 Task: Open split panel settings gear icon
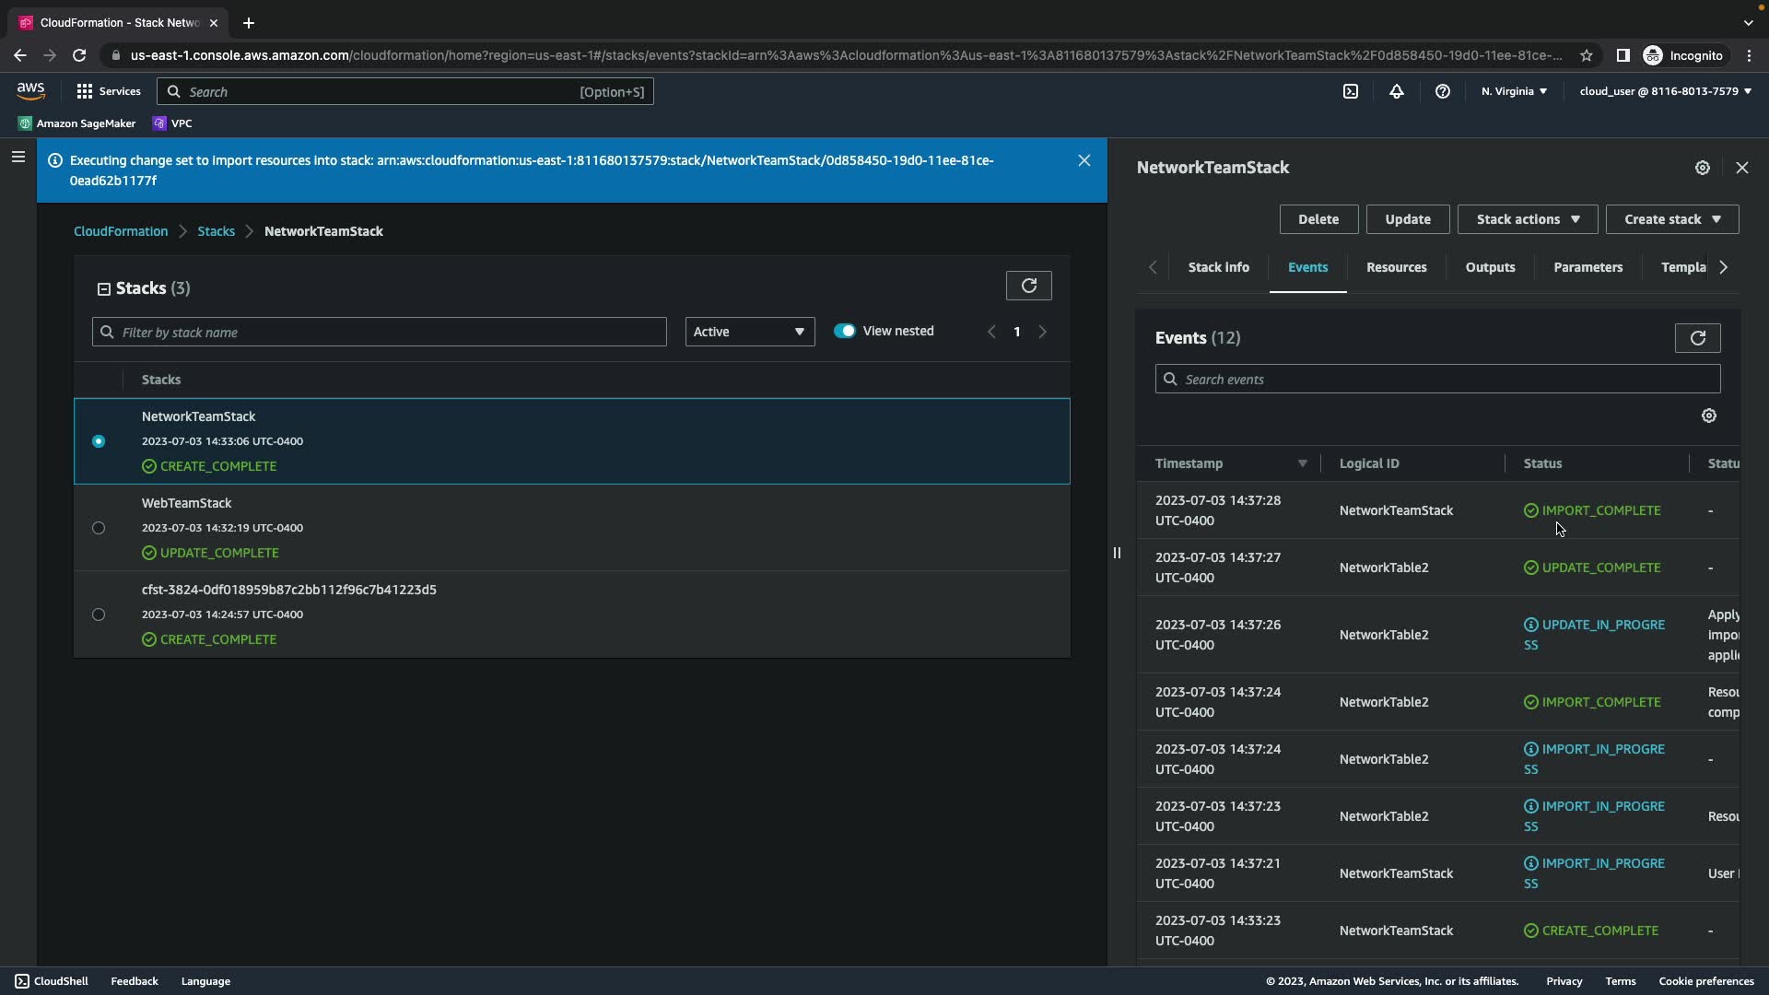point(1703,168)
